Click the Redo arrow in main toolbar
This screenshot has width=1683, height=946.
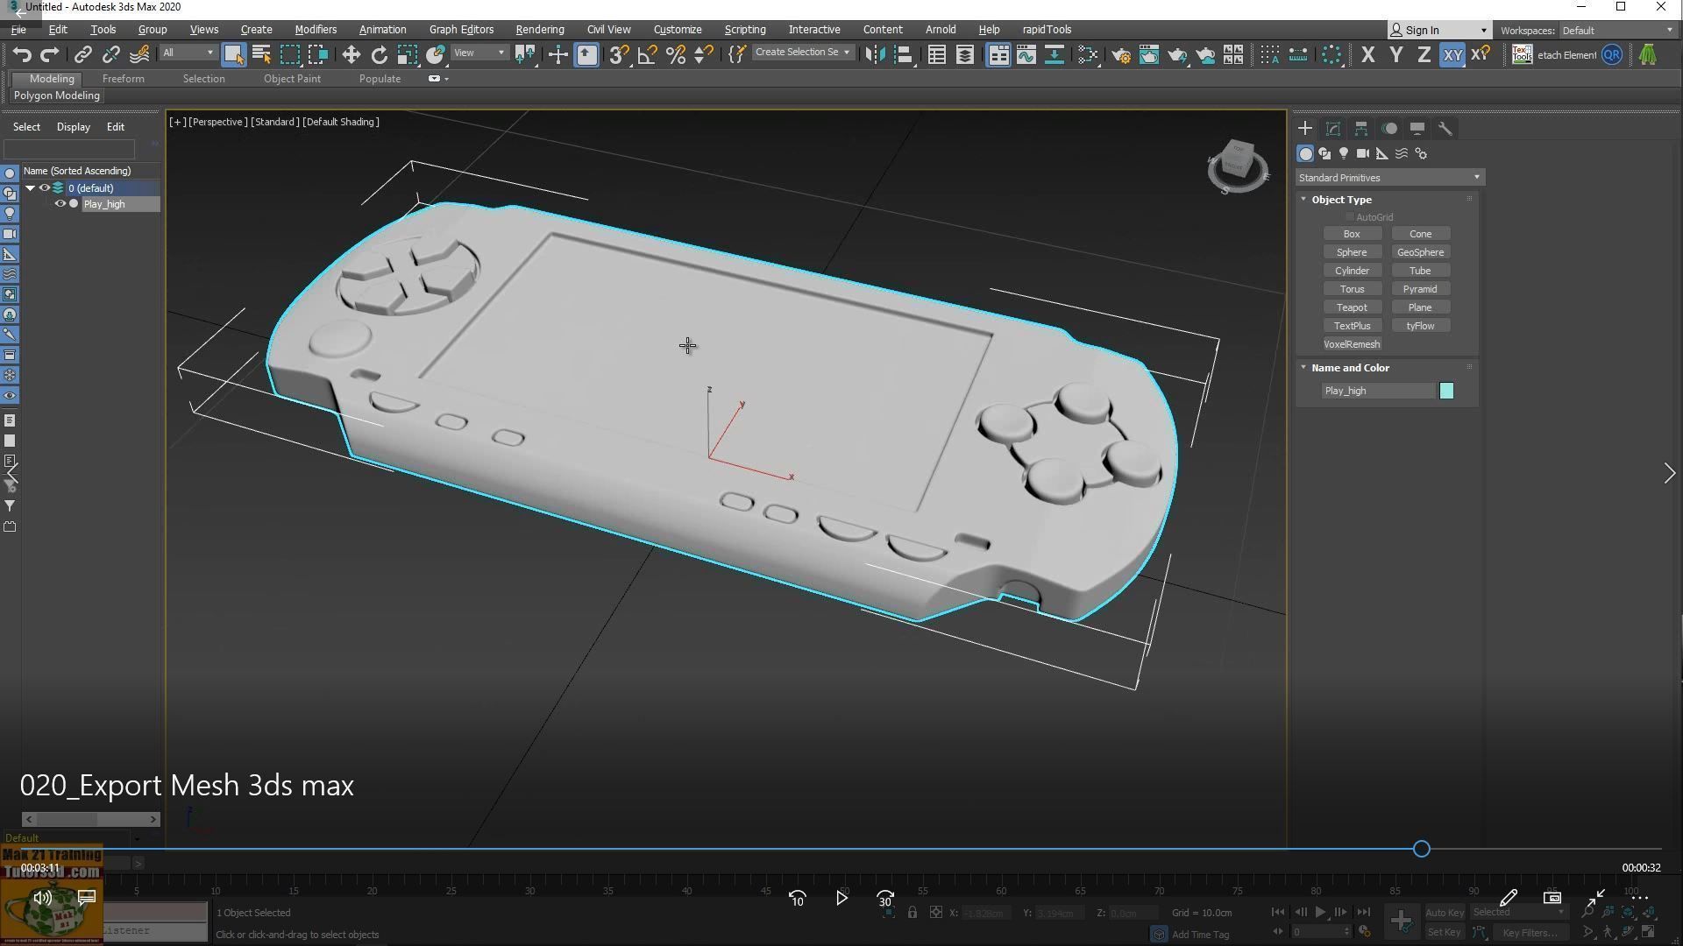click(50, 55)
